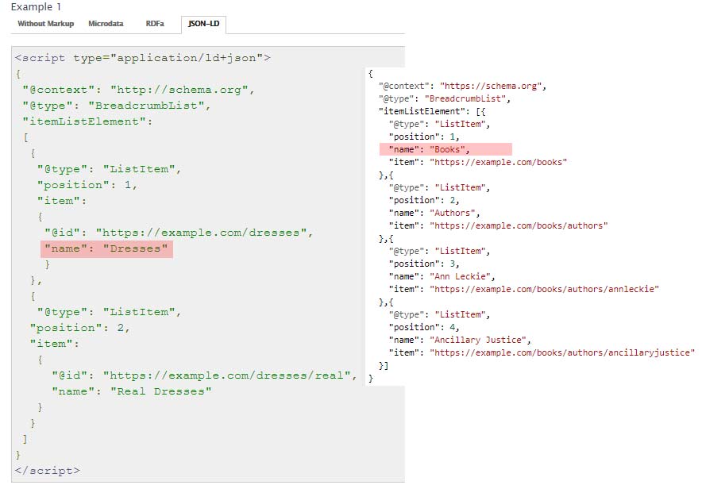This screenshot has height=489, width=702.
Task: Click the "Ann Leckie" name value
Action: pyautogui.click(x=463, y=276)
